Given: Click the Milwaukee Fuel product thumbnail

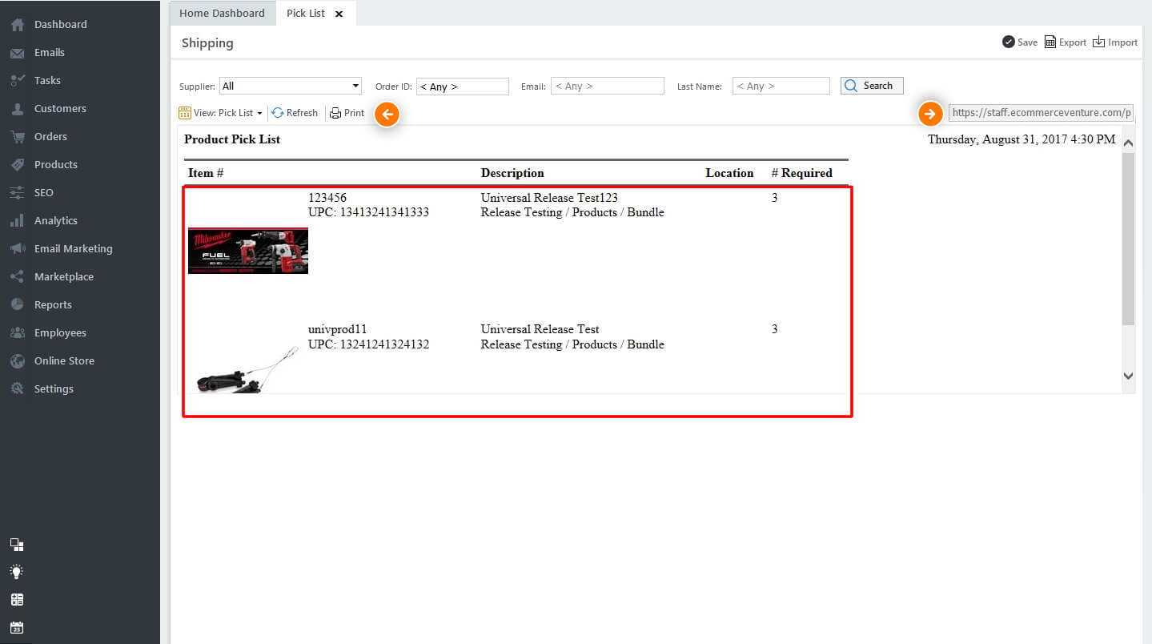Looking at the screenshot, I should point(248,251).
